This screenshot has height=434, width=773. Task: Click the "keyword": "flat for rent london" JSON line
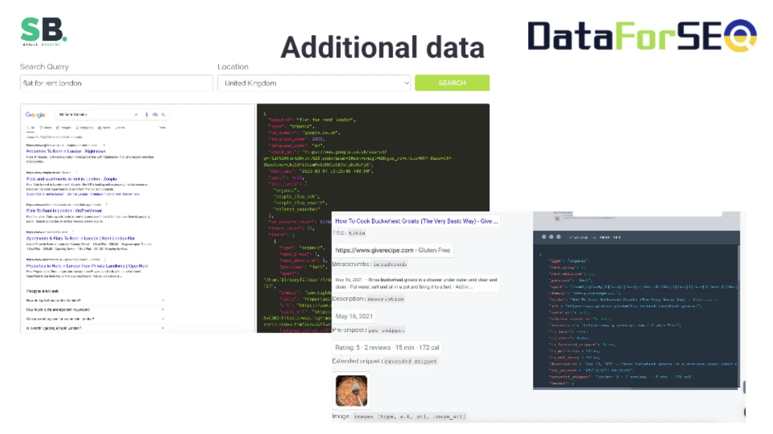(311, 120)
